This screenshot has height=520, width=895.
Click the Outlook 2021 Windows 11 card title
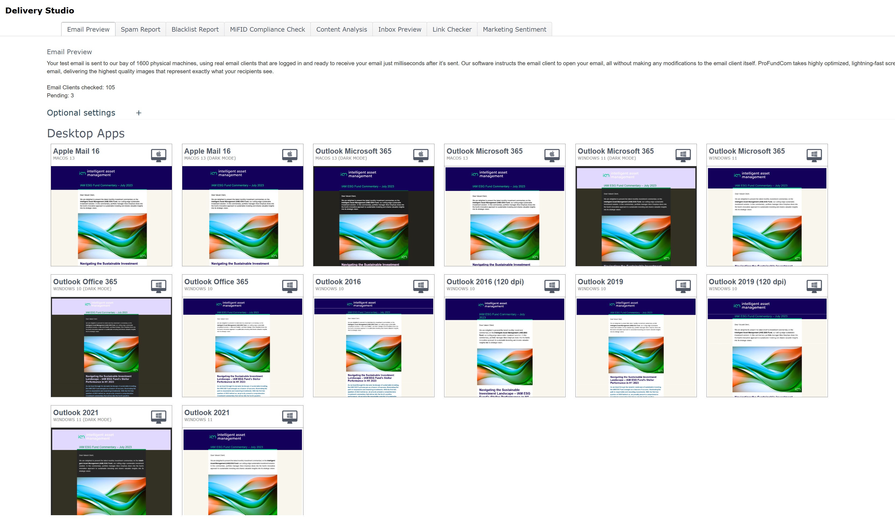coord(207,412)
